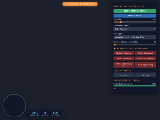
Task: Adjust the Throttle slider
Action: tap(135, 22)
